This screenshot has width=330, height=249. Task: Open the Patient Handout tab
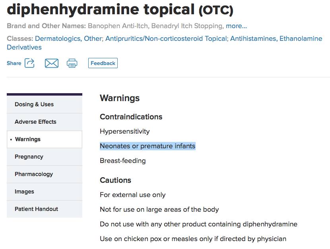point(36,209)
